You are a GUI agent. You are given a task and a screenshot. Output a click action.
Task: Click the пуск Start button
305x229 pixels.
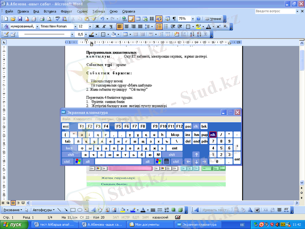[14, 225]
